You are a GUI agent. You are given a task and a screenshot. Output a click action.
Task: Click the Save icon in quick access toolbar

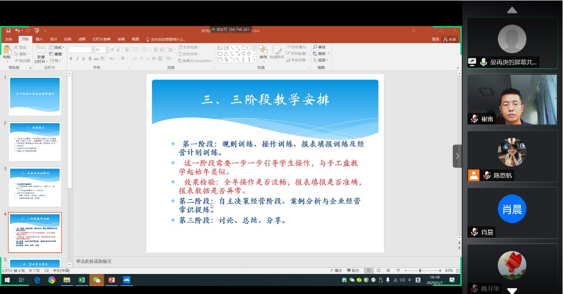pos(8,31)
